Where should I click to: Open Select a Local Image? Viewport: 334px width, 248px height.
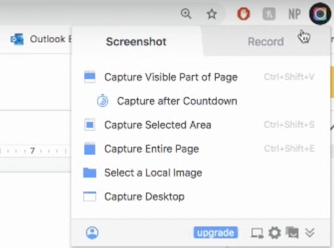[152, 173]
